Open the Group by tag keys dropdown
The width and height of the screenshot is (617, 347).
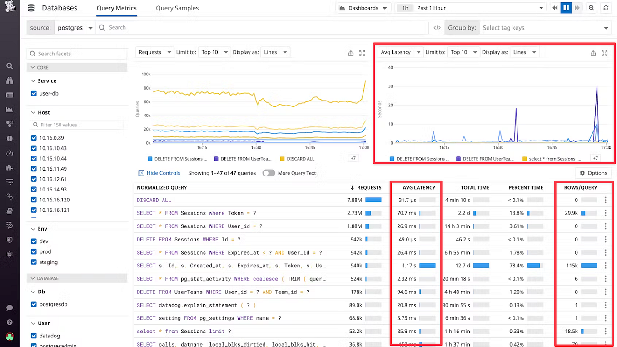click(545, 28)
